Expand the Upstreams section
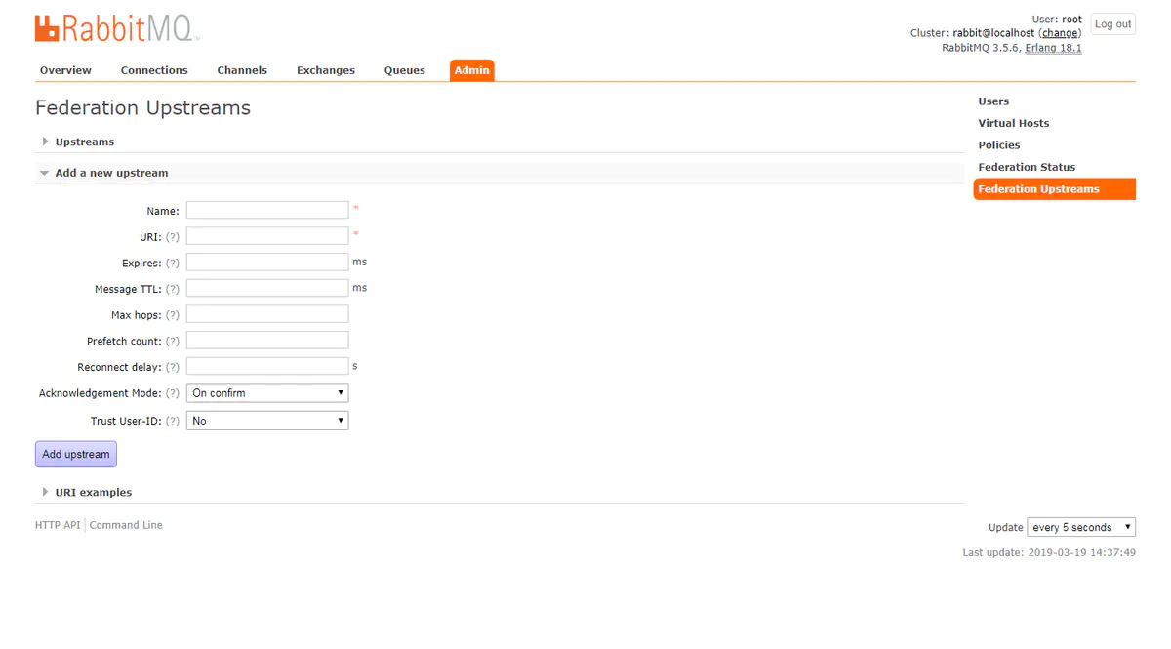Screen dimensions: 1171x649 click(x=84, y=142)
